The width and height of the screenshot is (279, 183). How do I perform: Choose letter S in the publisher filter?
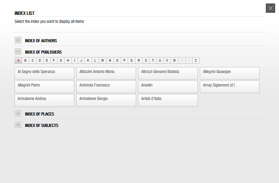tap(146, 61)
